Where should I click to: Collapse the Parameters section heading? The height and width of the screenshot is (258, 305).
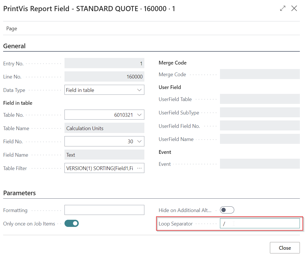pos(19,193)
